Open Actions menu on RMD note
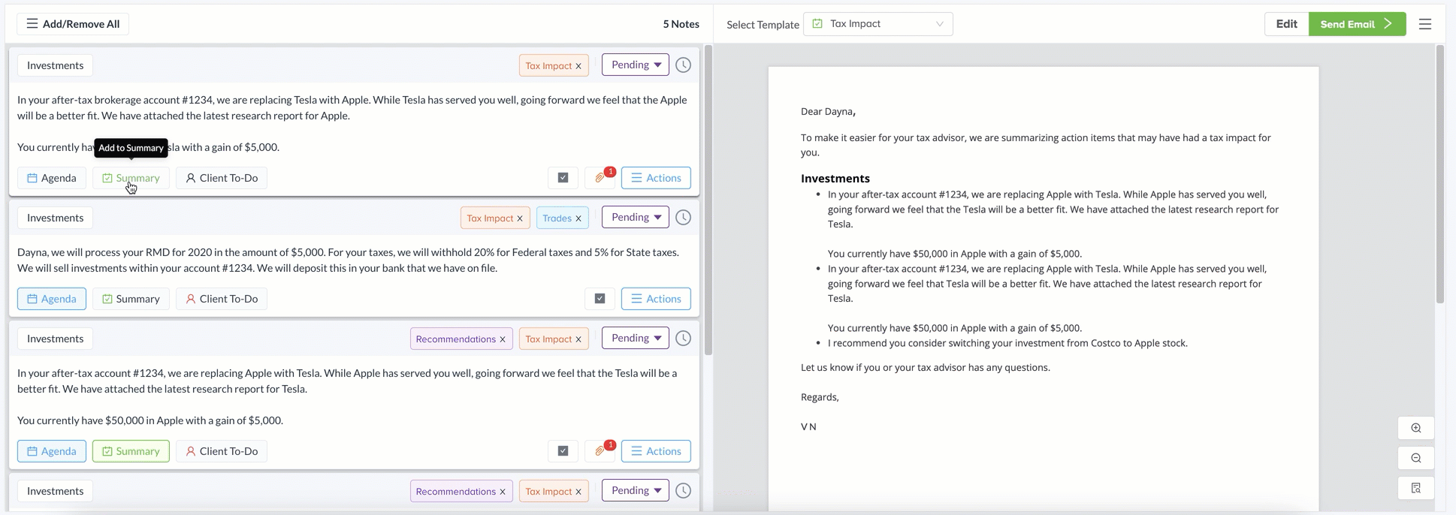This screenshot has width=1456, height=515. point(656,299)
